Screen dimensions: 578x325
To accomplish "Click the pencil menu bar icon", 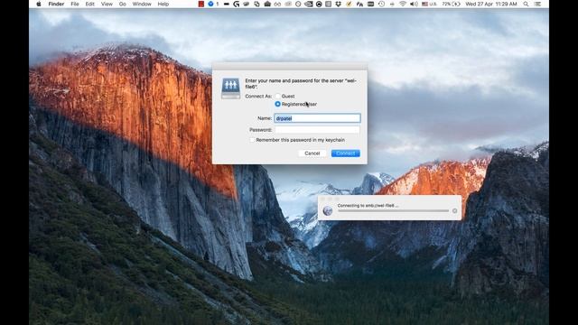I will tap(349, 4).
